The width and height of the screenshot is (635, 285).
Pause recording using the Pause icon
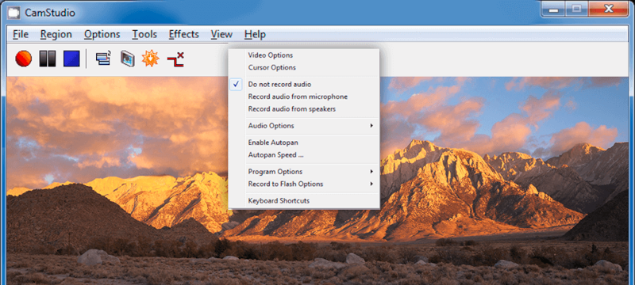click(48, 59)
